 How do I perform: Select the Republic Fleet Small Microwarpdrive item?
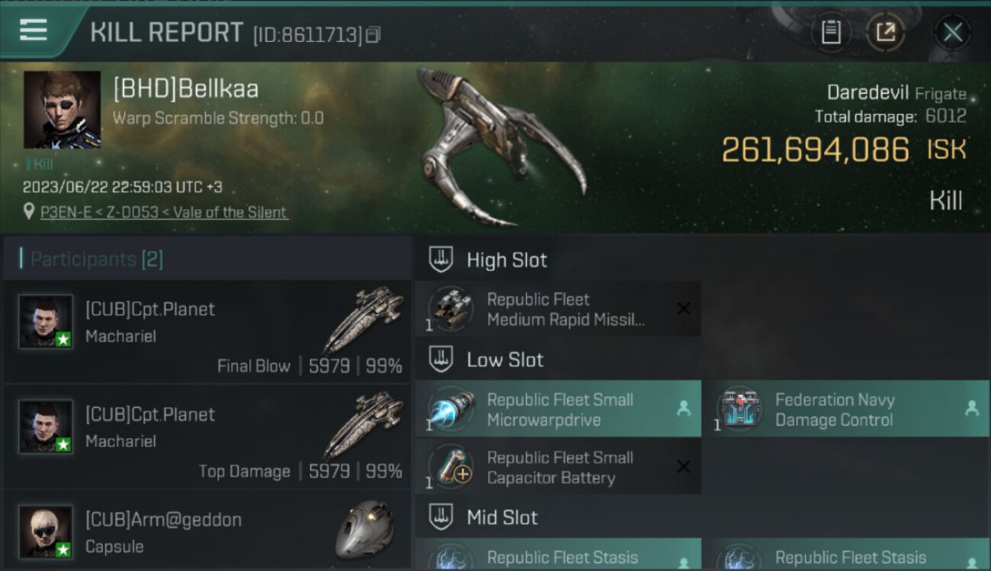pyautogui.click(x=558, y=410)
